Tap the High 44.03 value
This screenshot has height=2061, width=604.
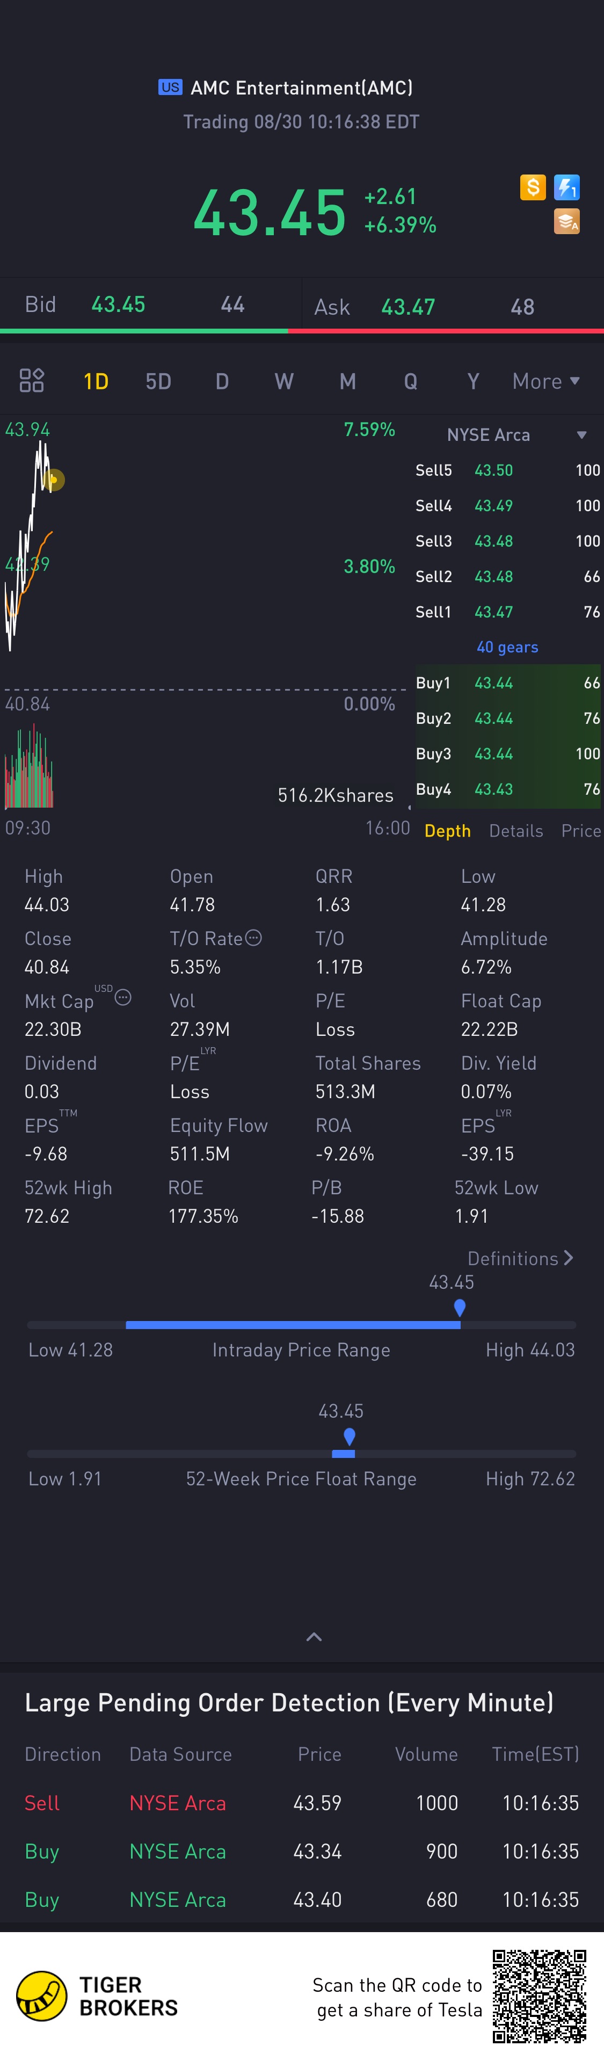pyautogui.click(x=46, y=904)
